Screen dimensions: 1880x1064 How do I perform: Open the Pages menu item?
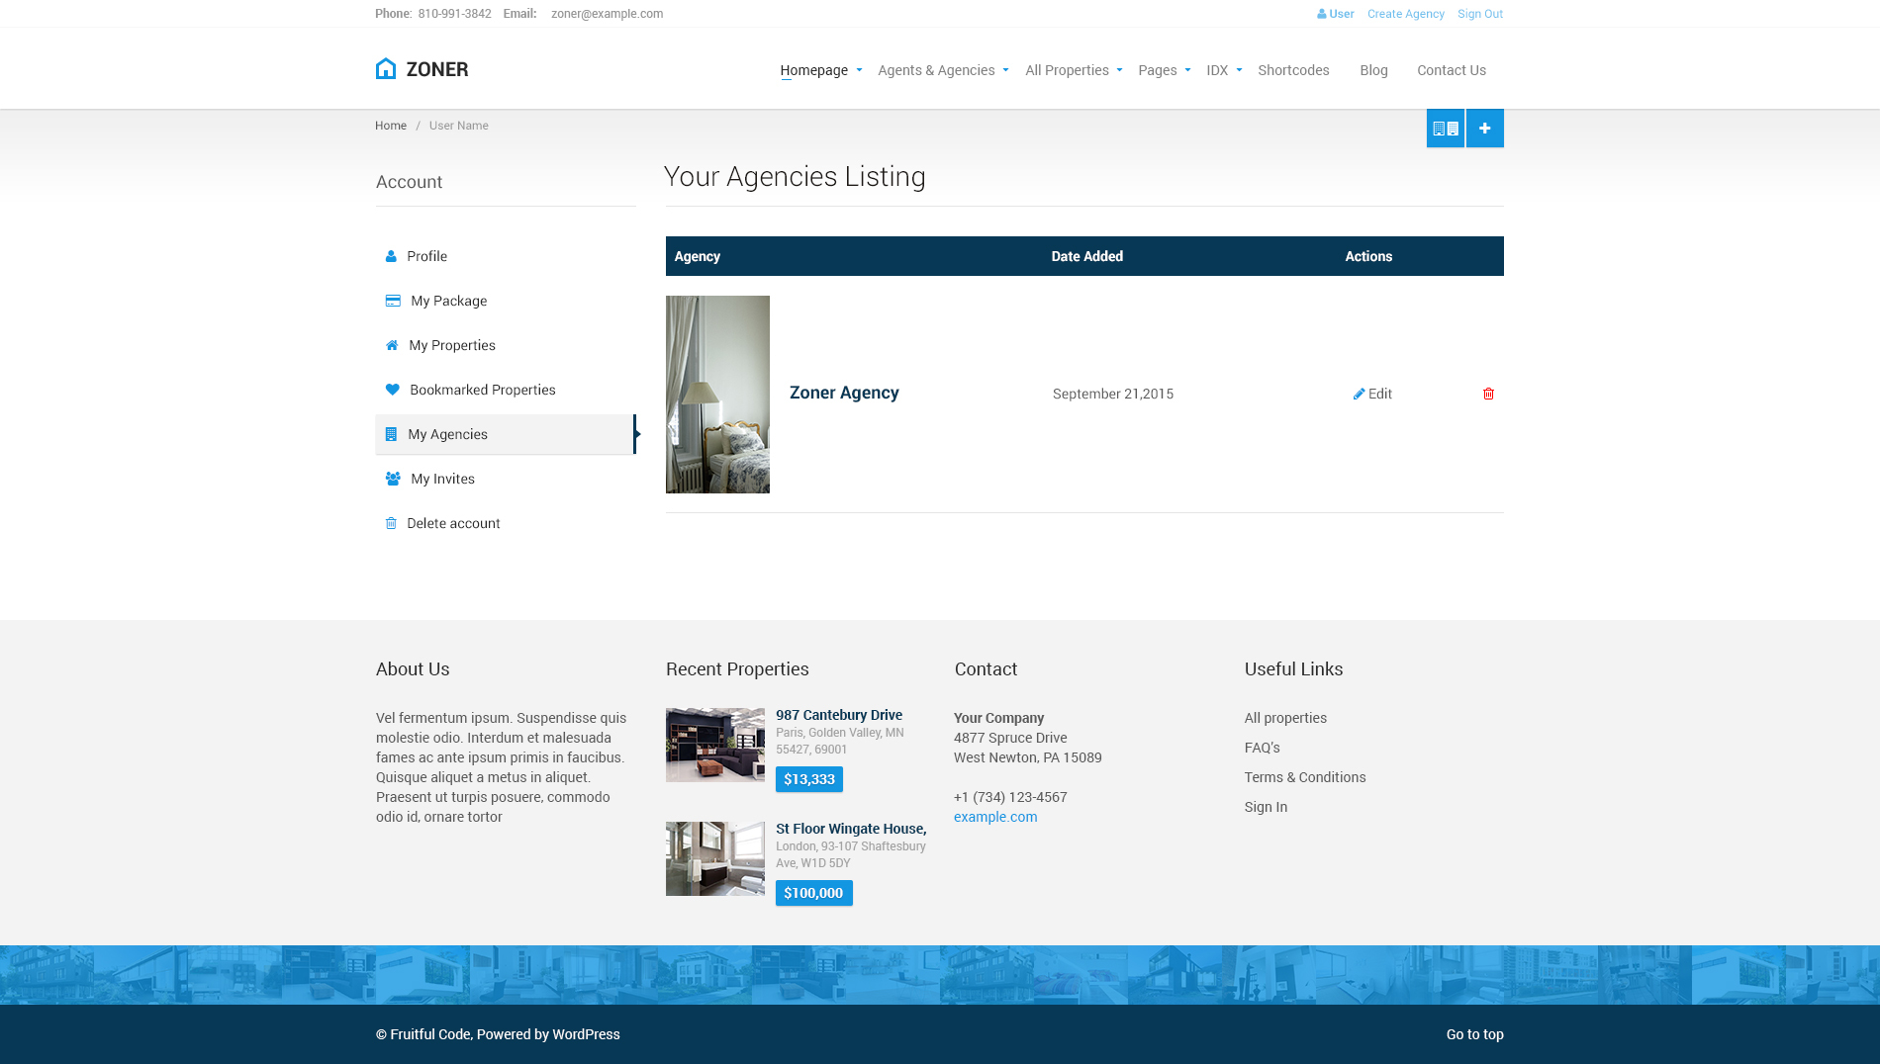tap(1157, 70)
